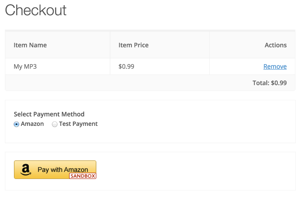304x197 pixels.
Task: Remove the My MP3 item from cart
Action: point(275,66)
